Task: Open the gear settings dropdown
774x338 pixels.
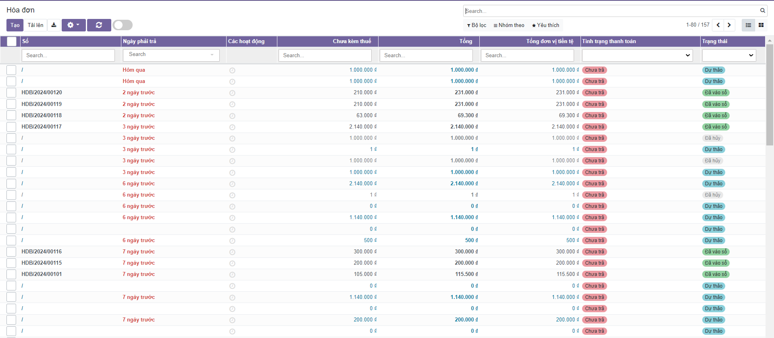Action: click(x=73, y=25)
